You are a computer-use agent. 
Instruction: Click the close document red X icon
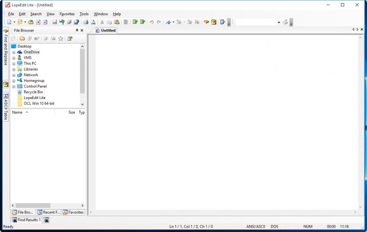(38, 22)
